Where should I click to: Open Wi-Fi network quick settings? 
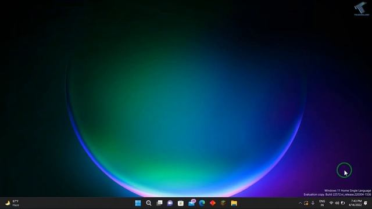331,203
